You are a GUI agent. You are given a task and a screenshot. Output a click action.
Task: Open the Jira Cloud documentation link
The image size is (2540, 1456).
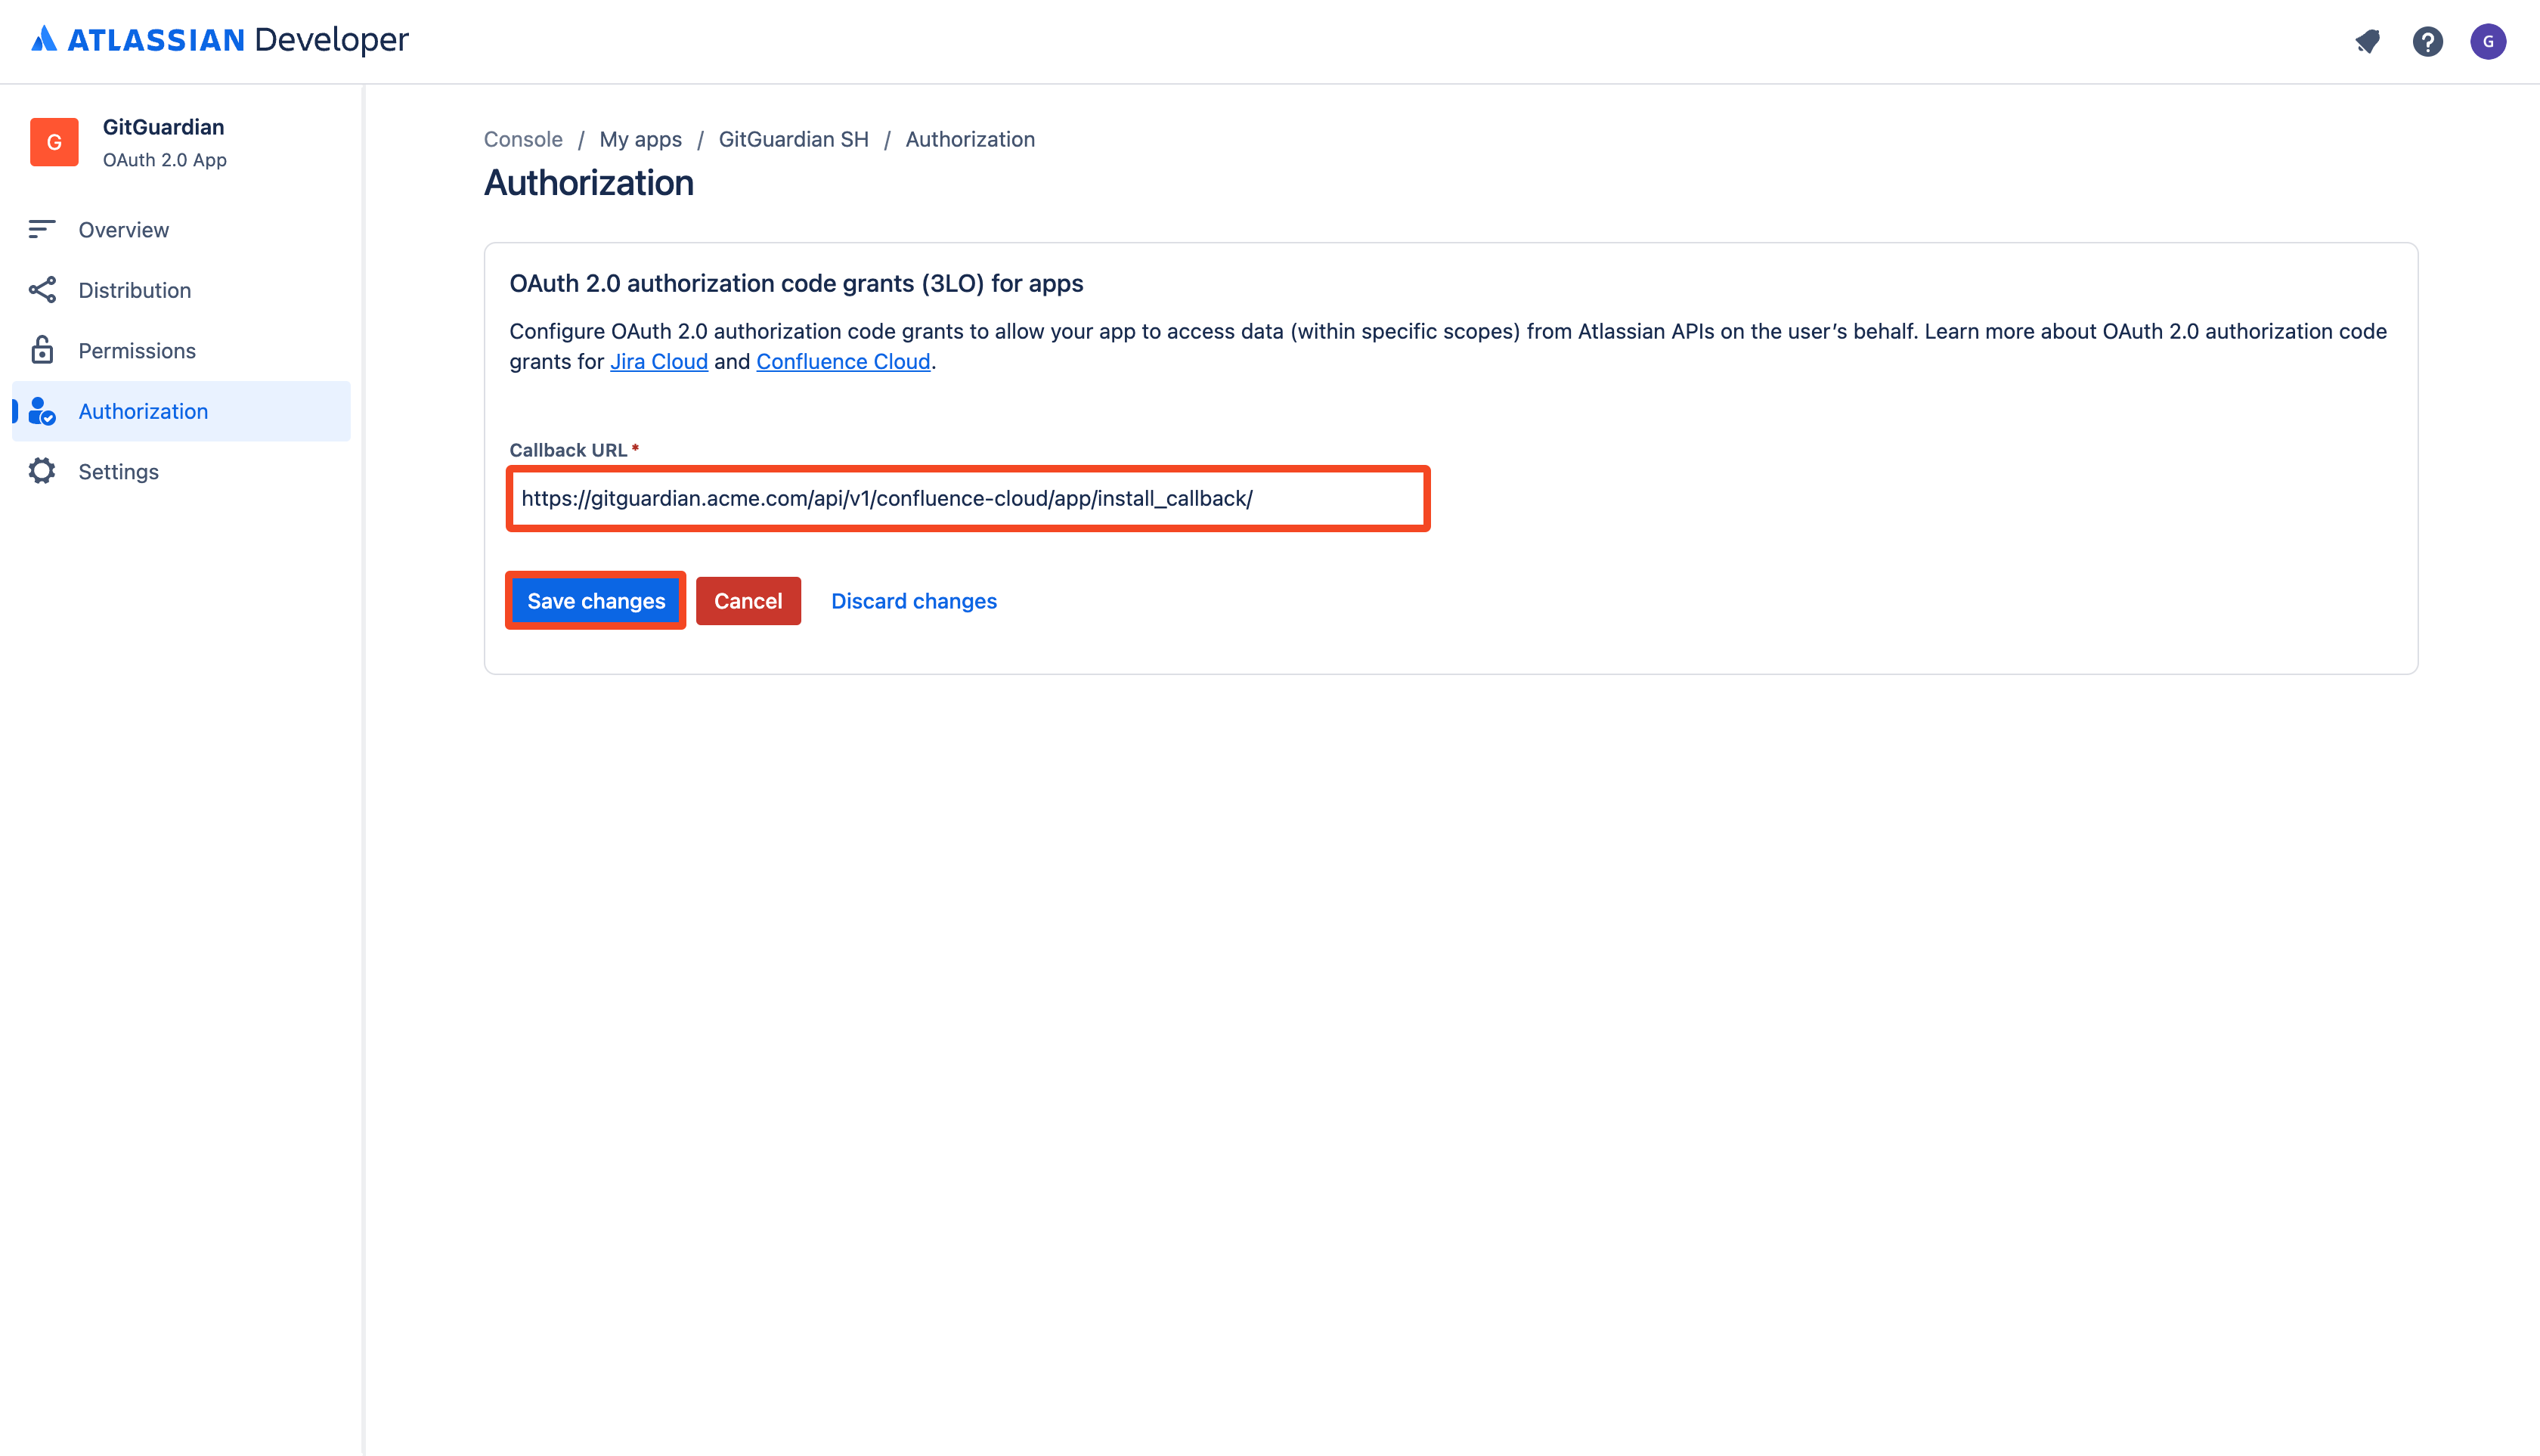pos(659,361)
